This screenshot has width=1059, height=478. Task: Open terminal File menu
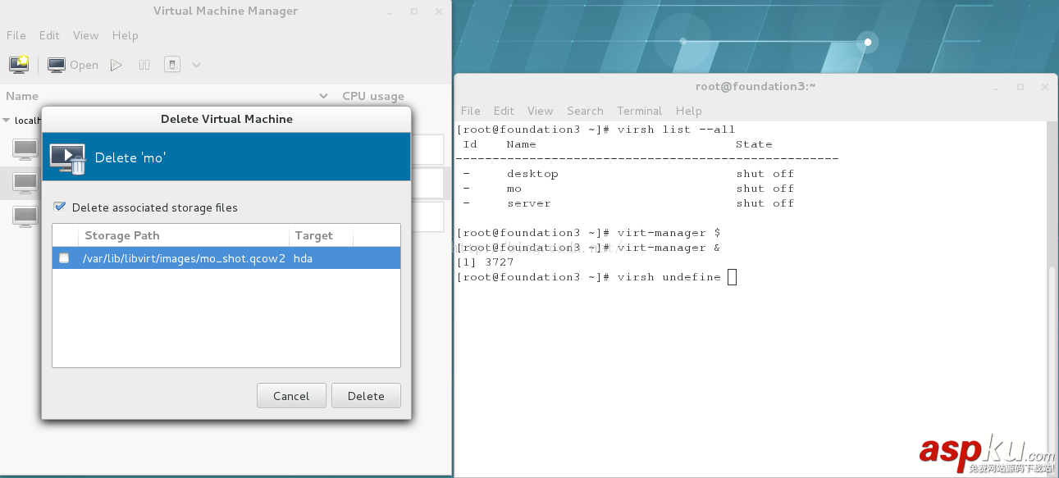pos(471,111)
